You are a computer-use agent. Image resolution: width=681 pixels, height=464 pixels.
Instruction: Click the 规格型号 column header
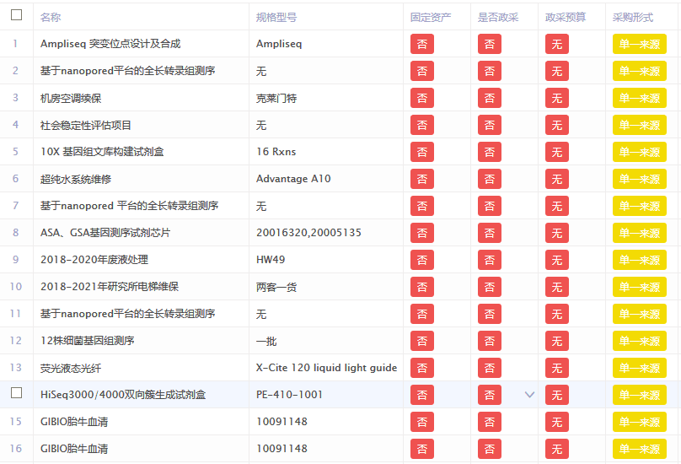pyautogui.click(x=276, y=17)
